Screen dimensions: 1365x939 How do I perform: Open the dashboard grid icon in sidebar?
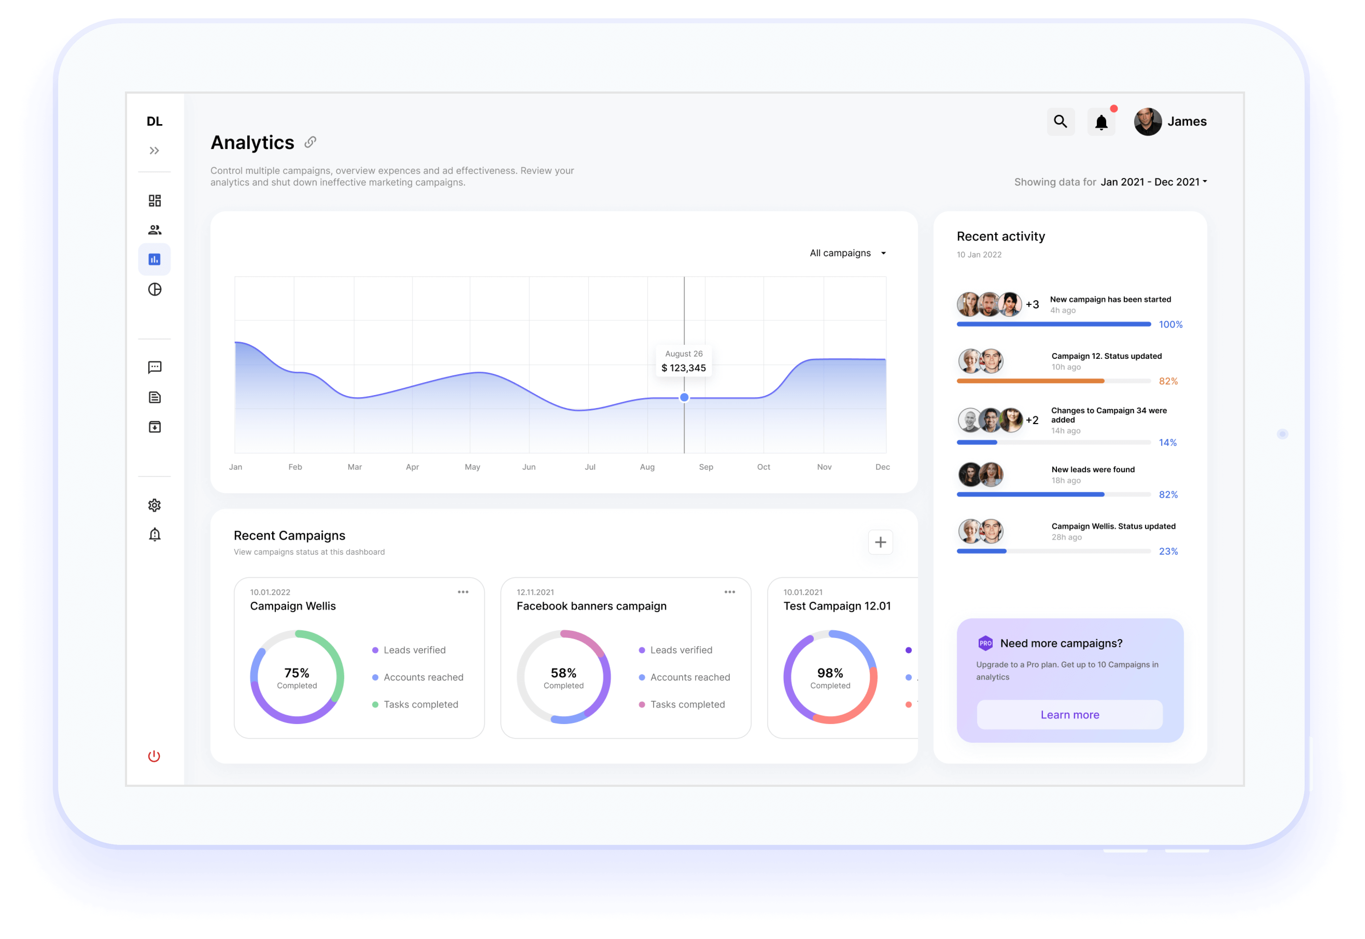(x=155, y=201)
